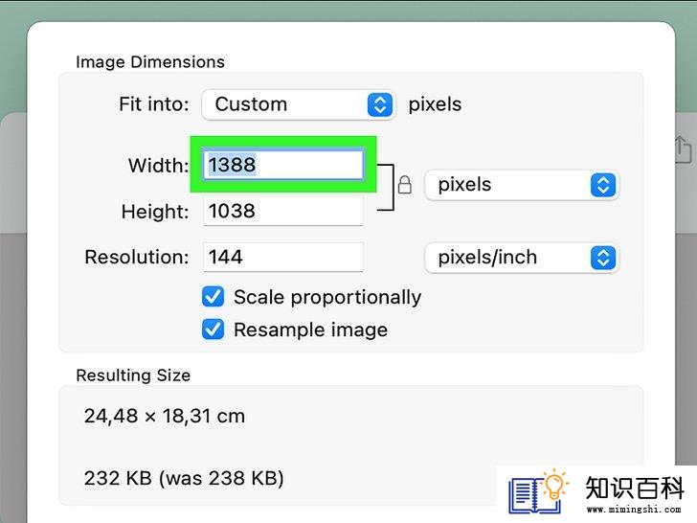Click the book and lightbulb logo
This screenshot has height=523, width=697.
pos(538,492)
